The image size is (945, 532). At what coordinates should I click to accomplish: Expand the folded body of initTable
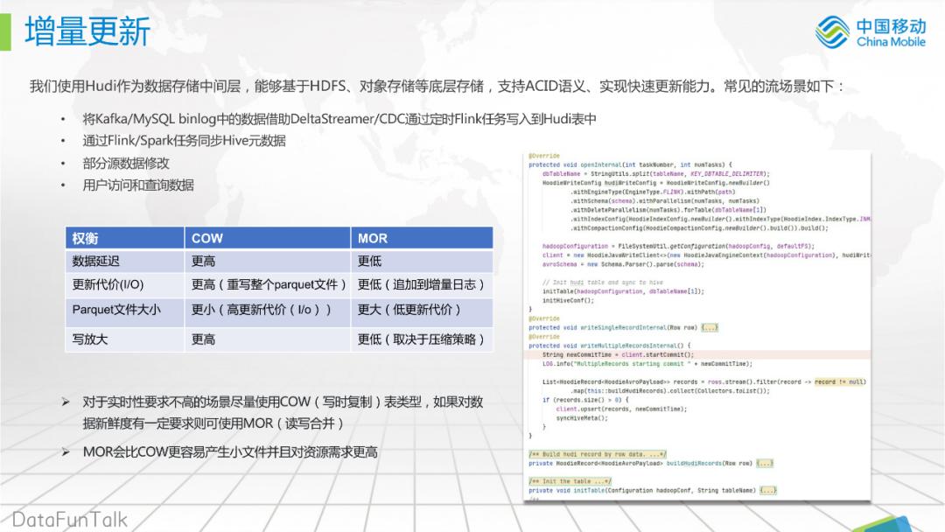[768, 489]
